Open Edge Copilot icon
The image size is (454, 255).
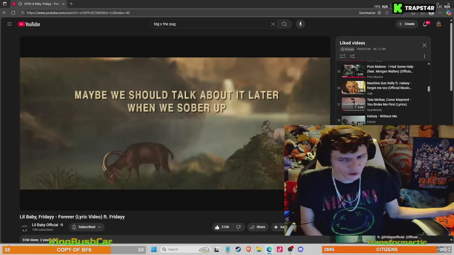(448, 13)
